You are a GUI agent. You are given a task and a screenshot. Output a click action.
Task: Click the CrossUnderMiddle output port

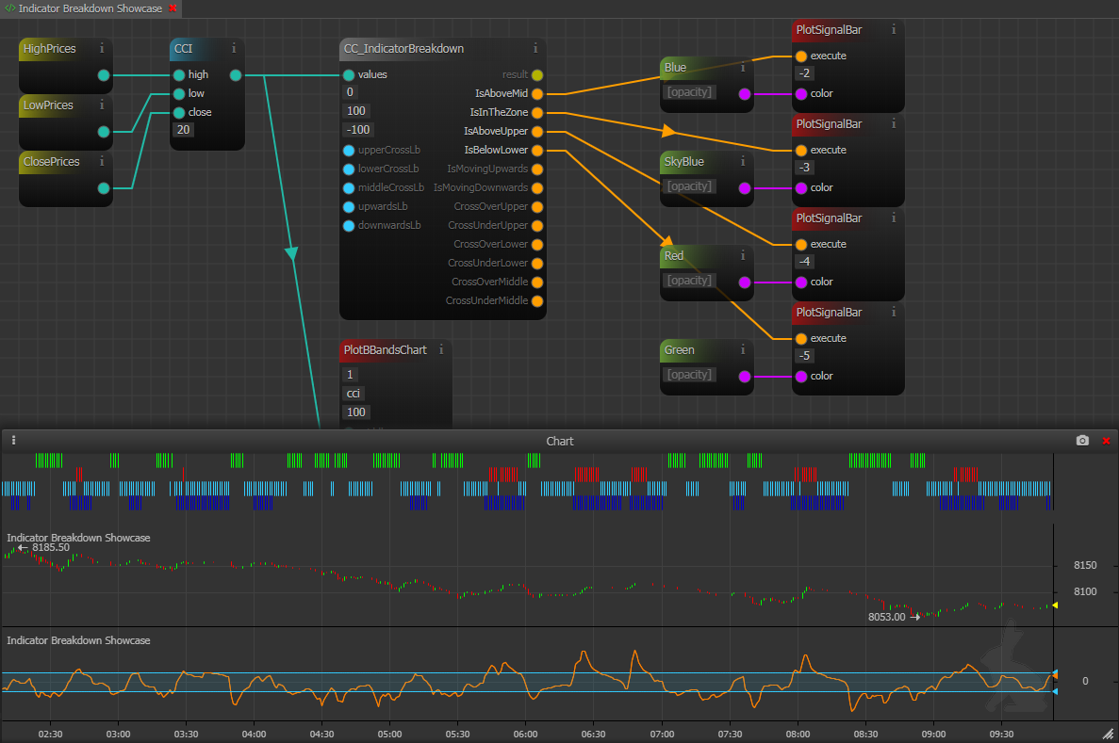pos(537,301)
